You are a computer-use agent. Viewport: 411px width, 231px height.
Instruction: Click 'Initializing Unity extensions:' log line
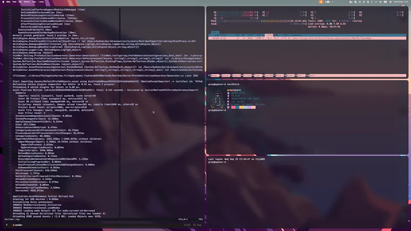tap(33, 202)
